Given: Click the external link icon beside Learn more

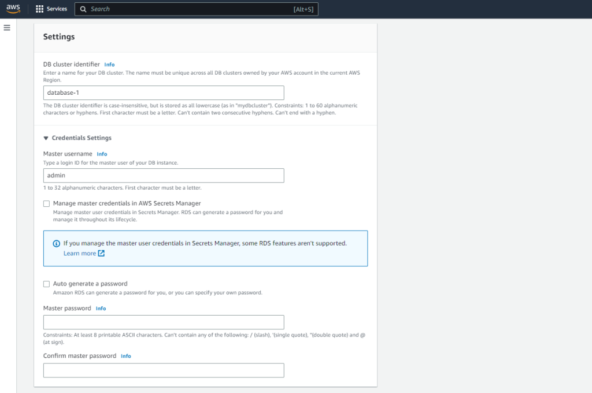Looking at the screenshot, I should [101, 253].
